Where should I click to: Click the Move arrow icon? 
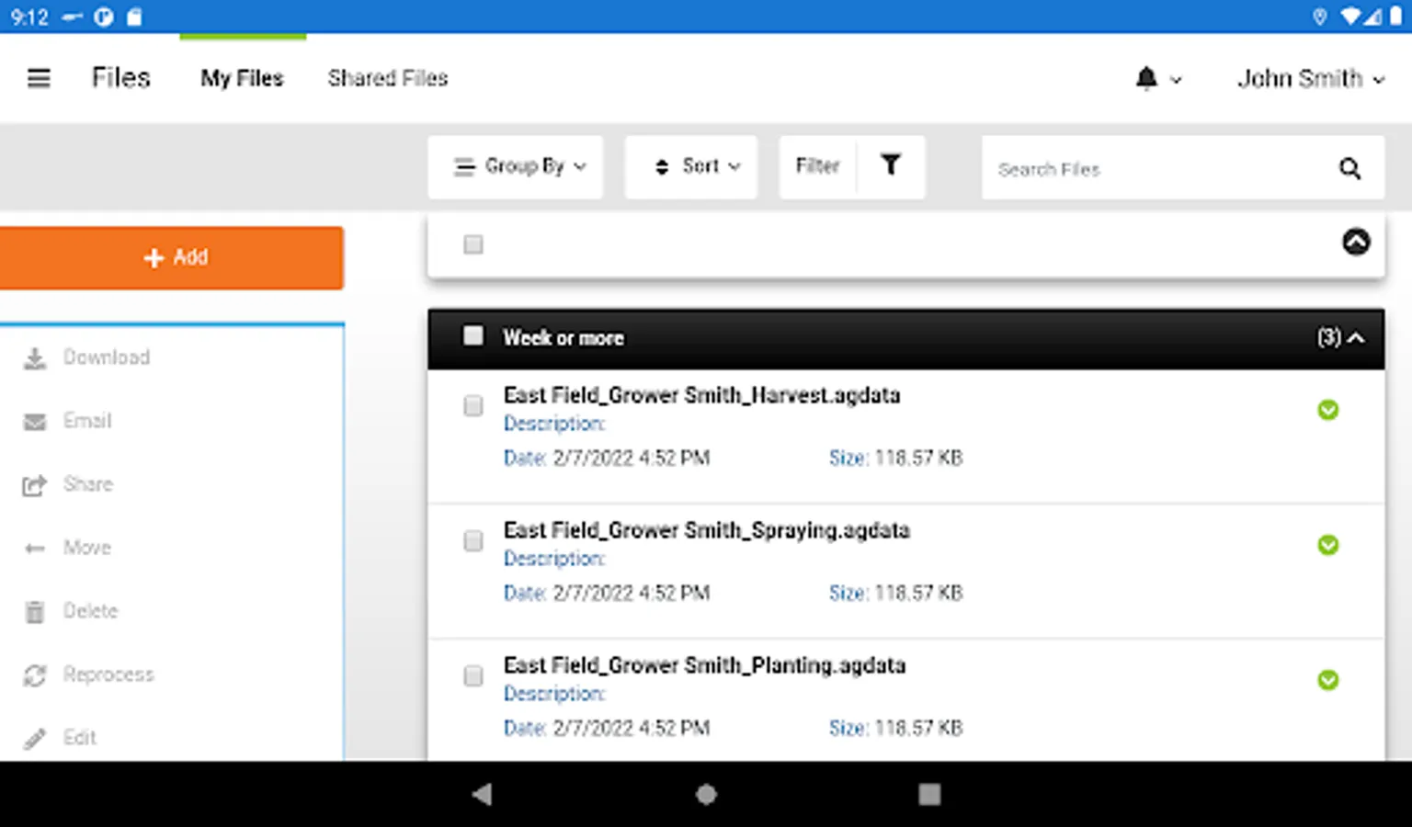pyautogui.click(x=35, y=549)
